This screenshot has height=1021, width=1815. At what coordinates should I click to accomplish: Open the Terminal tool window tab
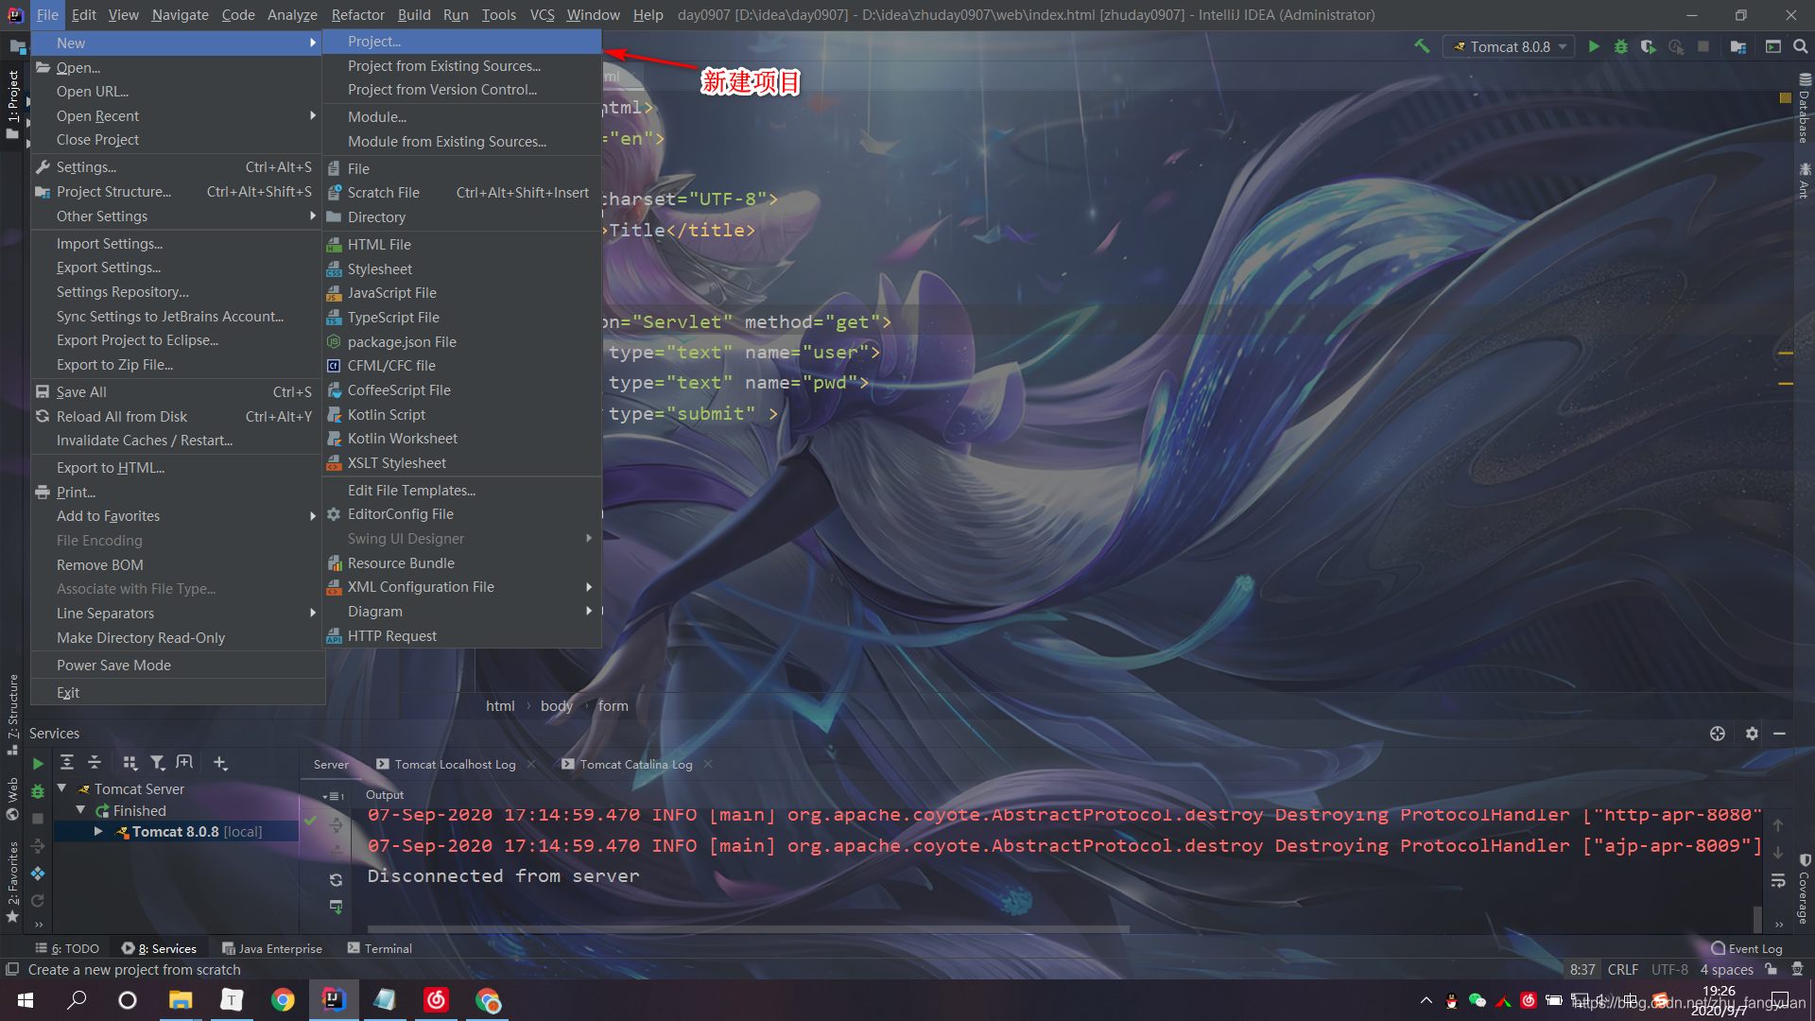click(x=379, y=948)
